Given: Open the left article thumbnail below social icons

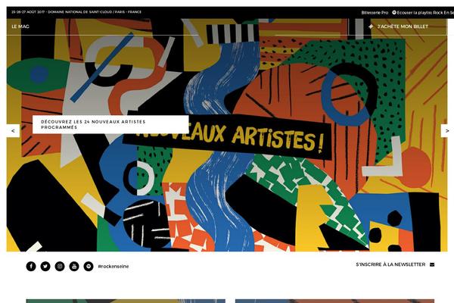Looking at the screenshot, I should click(x=126, y=301).
